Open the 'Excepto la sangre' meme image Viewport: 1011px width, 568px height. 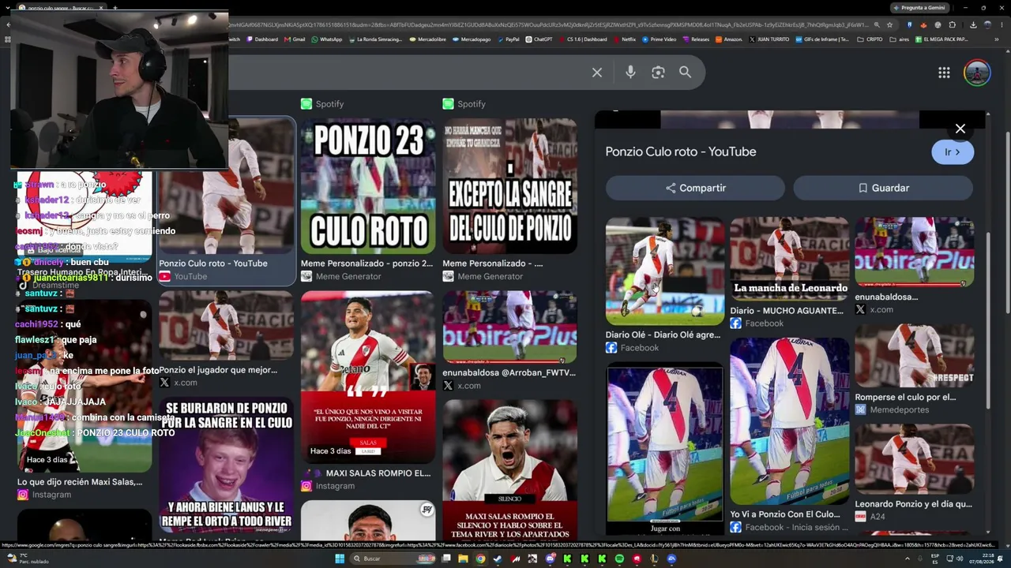(x=509, y=186)
